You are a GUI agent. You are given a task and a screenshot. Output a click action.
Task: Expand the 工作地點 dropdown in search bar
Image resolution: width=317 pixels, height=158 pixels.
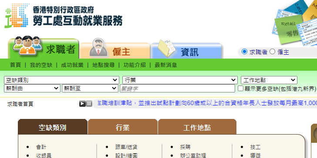pos(269,80)
